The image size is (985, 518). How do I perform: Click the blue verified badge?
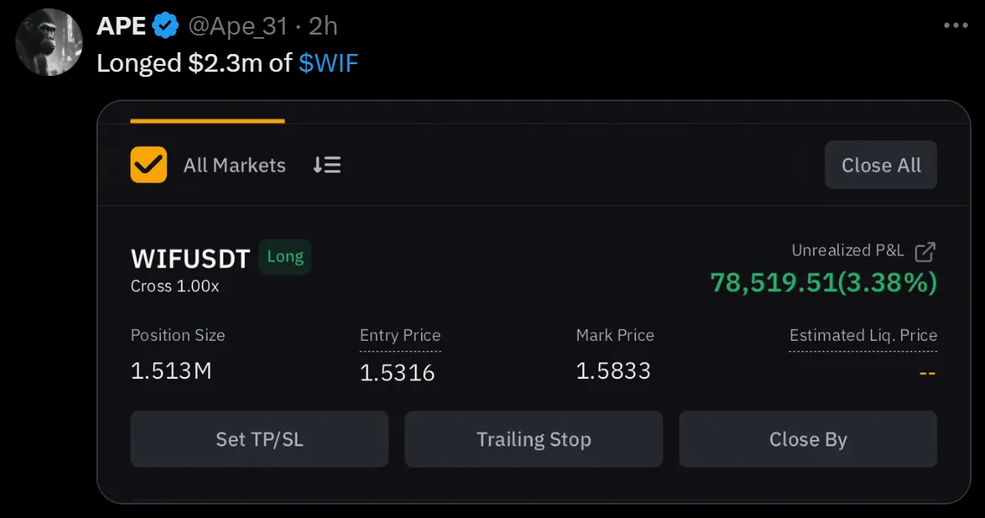tap(166, 26)
